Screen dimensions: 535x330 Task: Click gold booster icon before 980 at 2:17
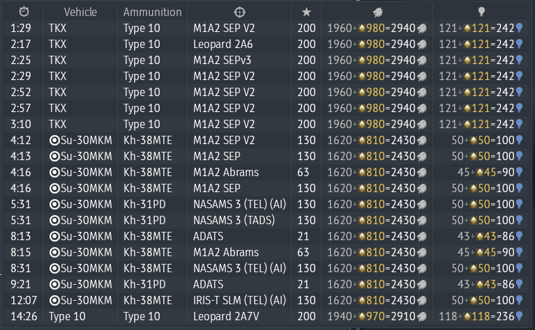362,45
